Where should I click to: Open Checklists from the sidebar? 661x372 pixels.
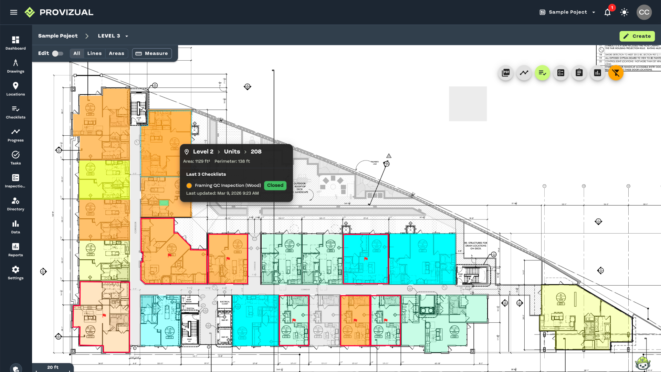coord(15,112)
